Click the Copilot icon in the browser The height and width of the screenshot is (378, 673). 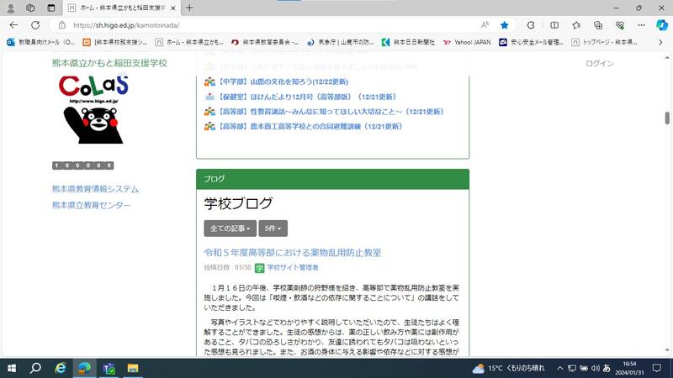click(x=661, y=25)
